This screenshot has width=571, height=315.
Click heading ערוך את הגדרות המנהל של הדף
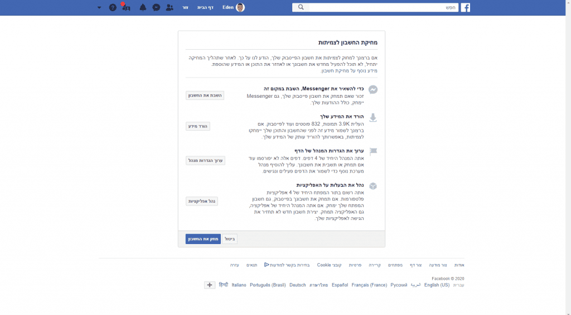pos(329,151)
